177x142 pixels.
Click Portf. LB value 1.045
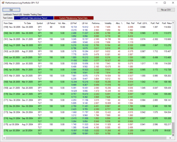pos(143,88)
